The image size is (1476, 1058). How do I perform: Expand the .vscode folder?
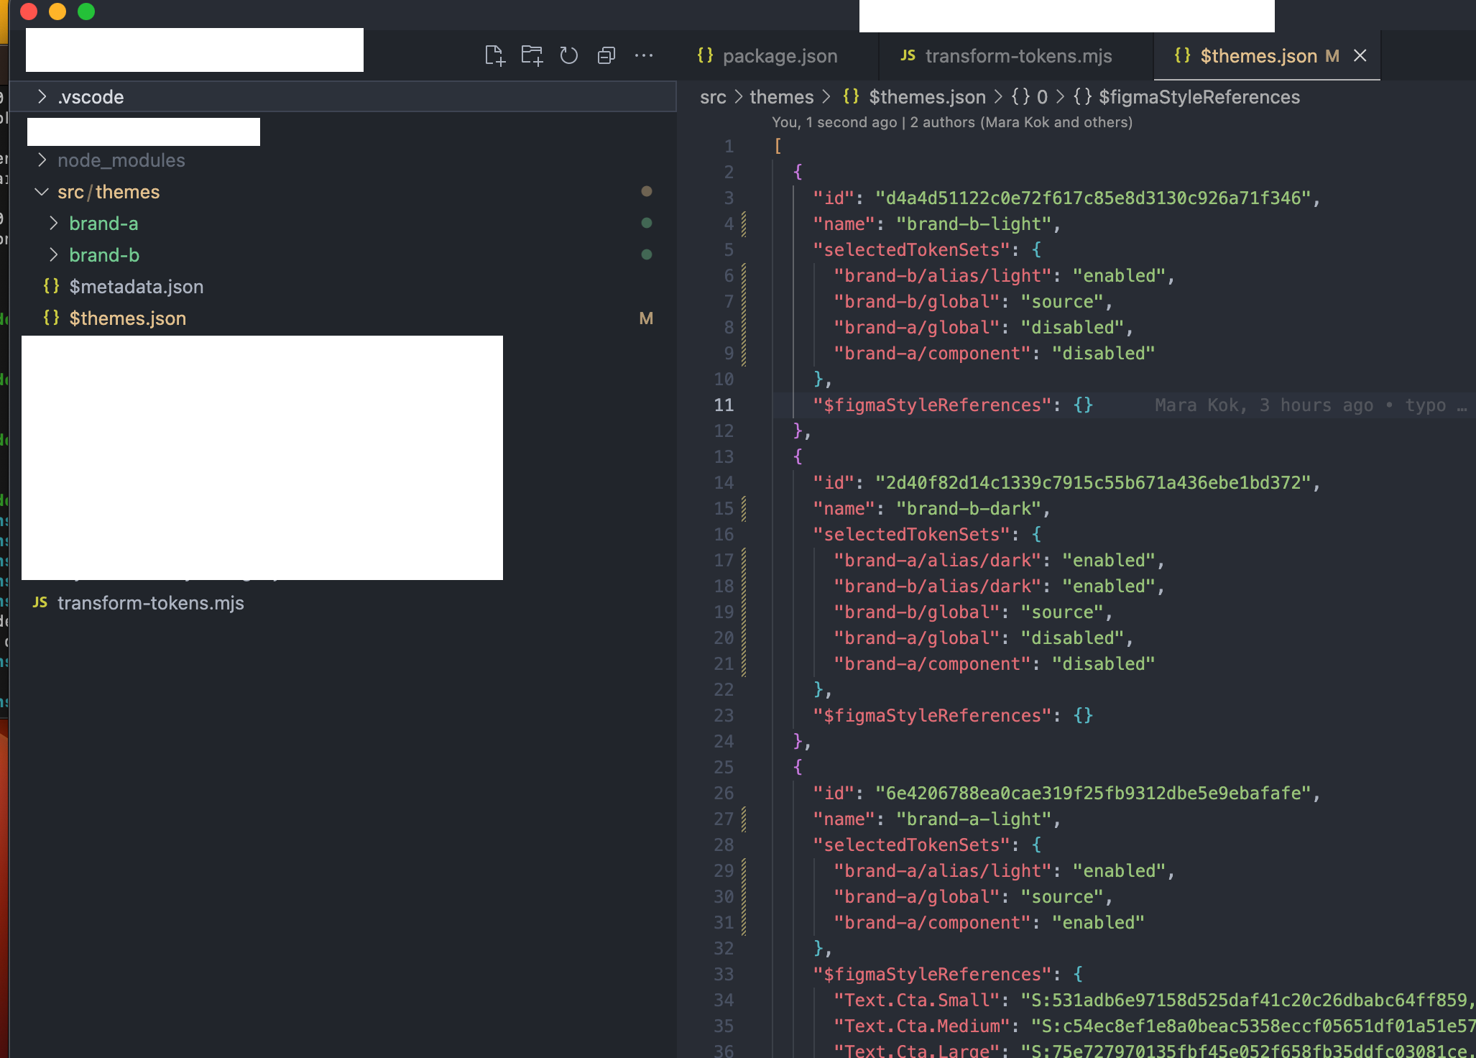(x=41, y=96)
